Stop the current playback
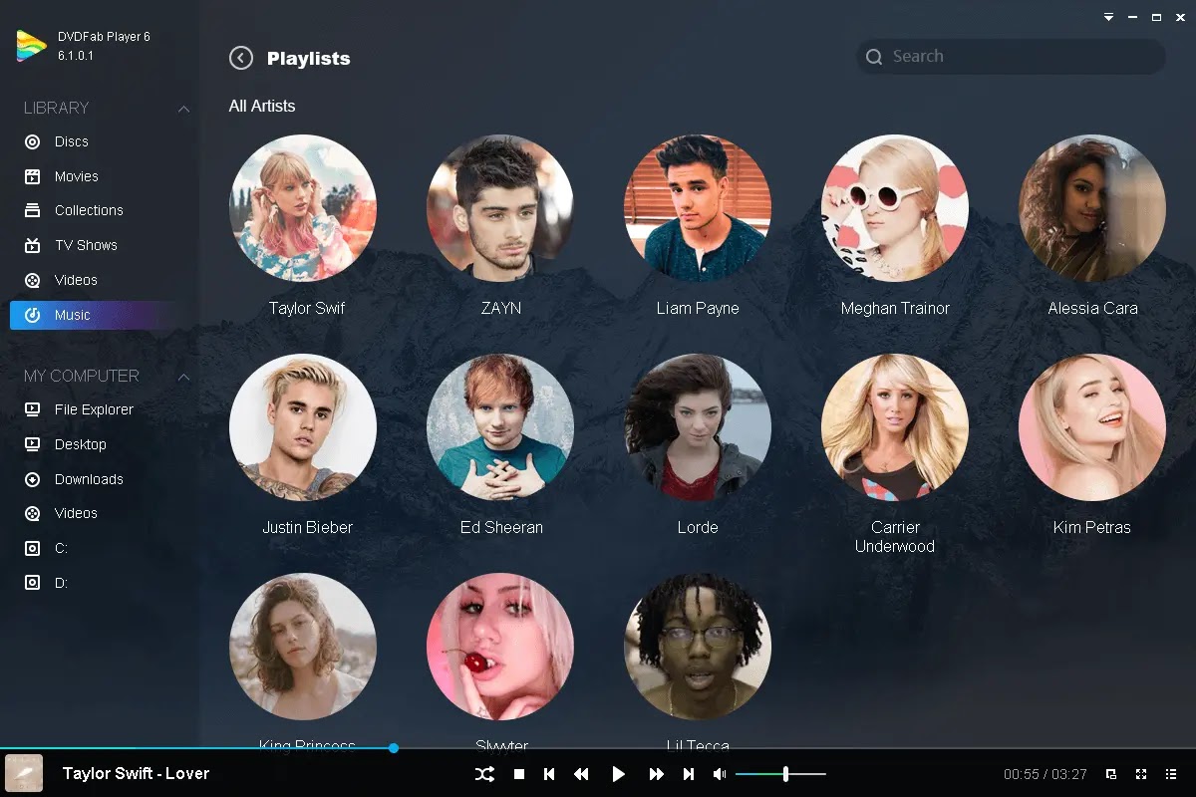This screenshot has height=797, width=1196. pos(519,774)
